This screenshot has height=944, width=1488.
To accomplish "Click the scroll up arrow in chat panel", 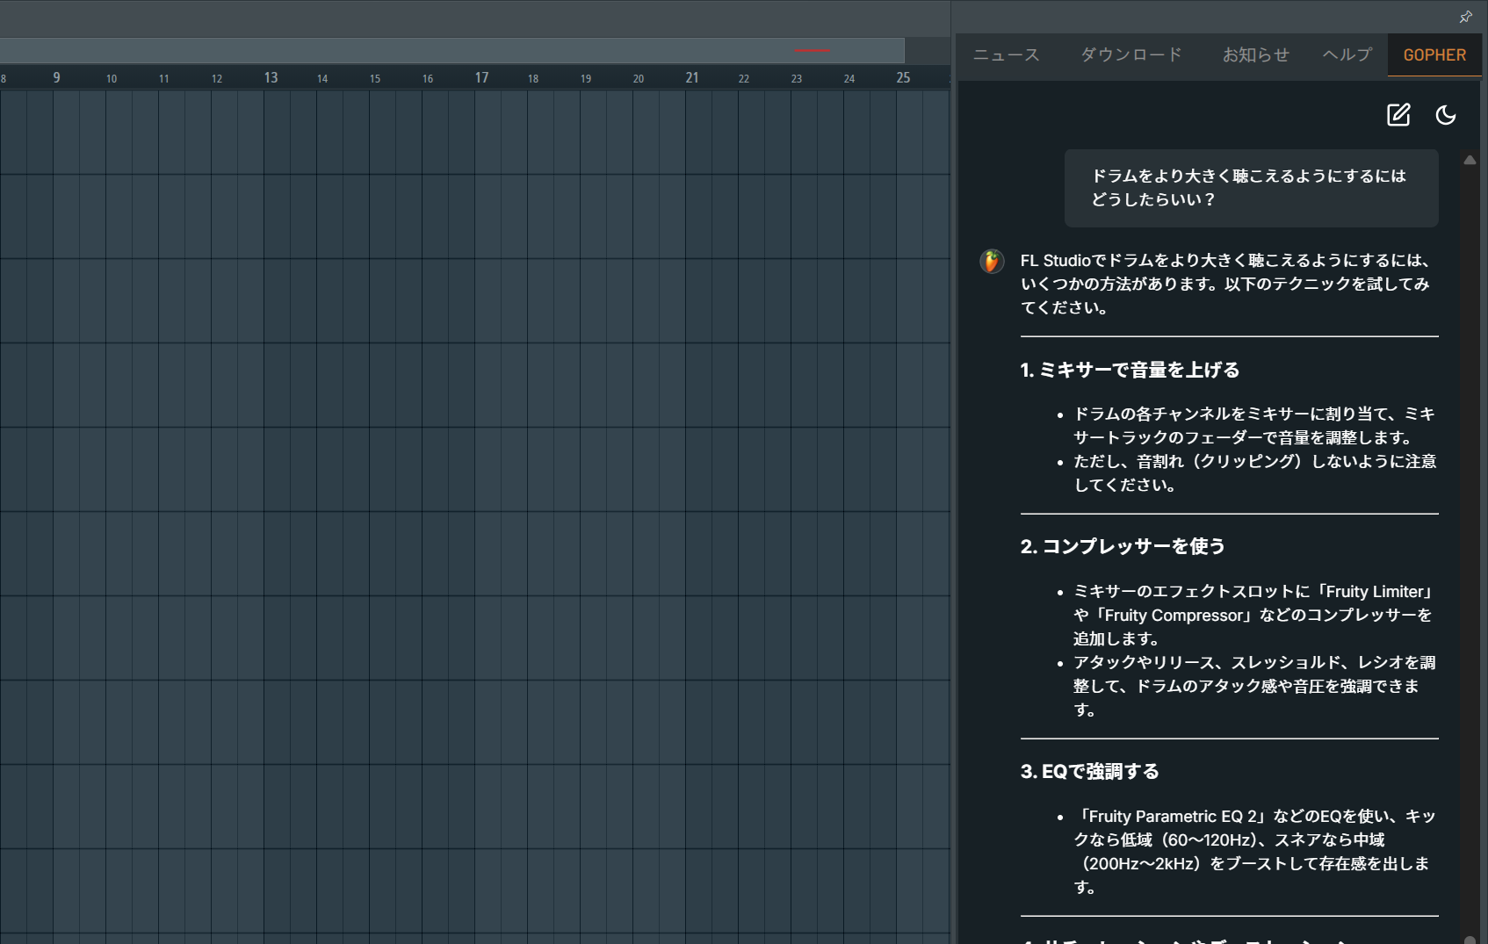I will [x=1470, y=160].
